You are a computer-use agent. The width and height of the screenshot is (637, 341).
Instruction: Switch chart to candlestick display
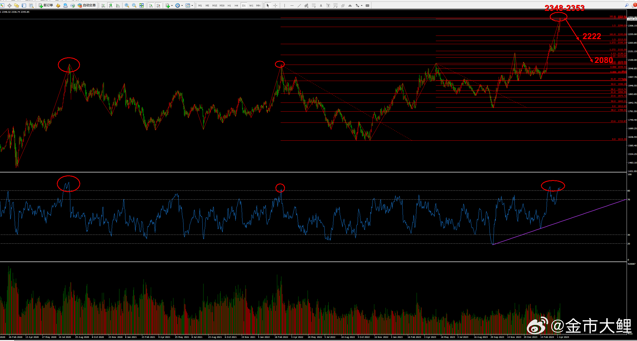coord(111,5)
